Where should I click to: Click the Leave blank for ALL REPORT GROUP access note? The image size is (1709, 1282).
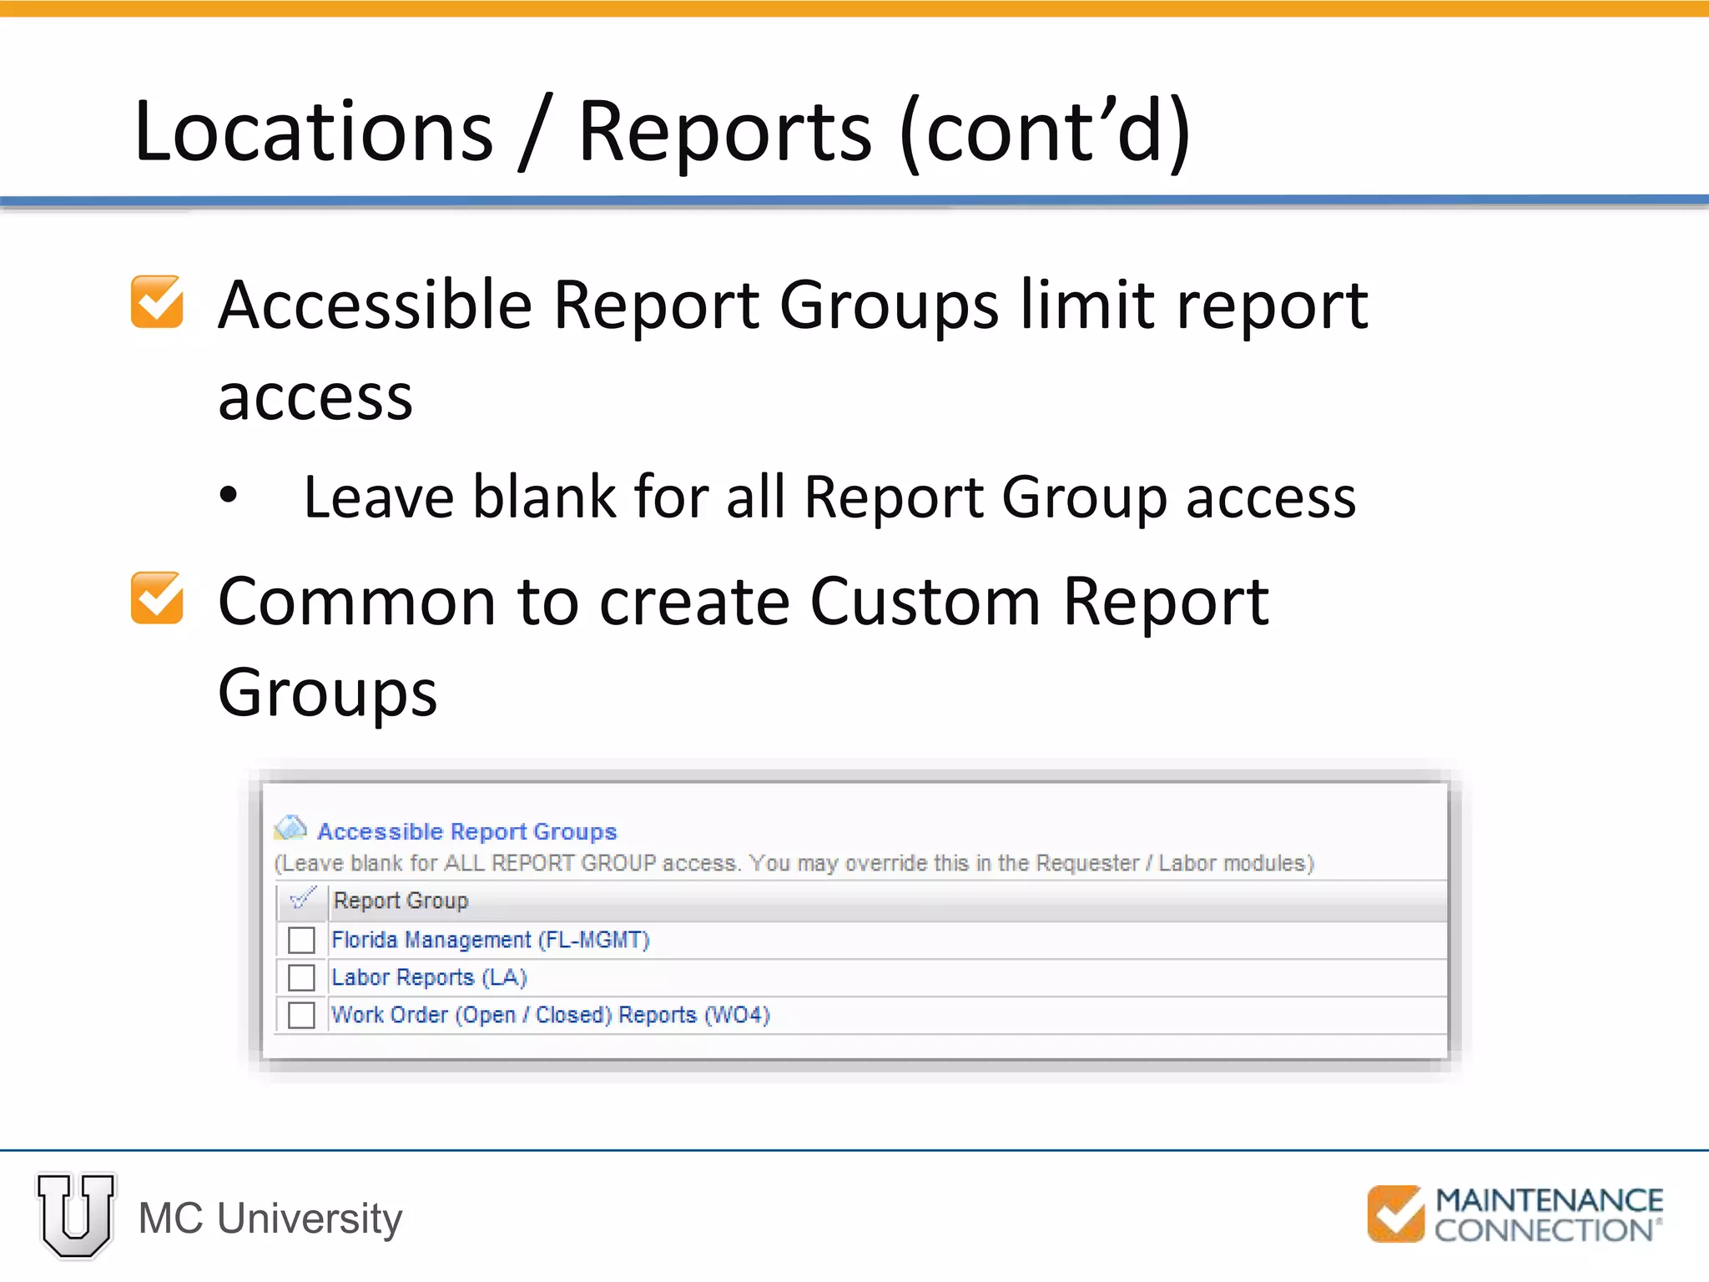click(x=794, y=863)
